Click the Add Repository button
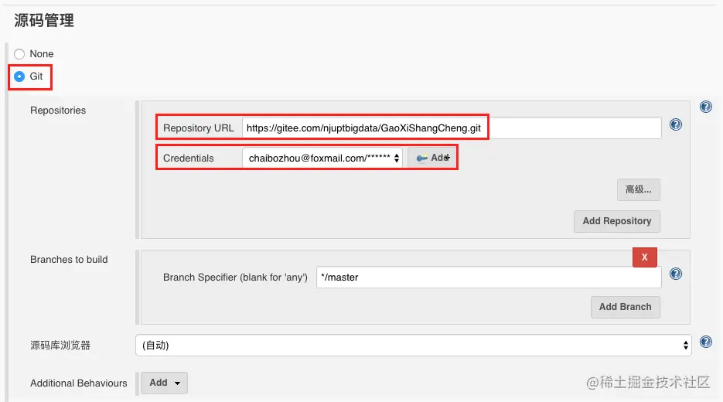723x402 pixels. [x=617, y=221]
